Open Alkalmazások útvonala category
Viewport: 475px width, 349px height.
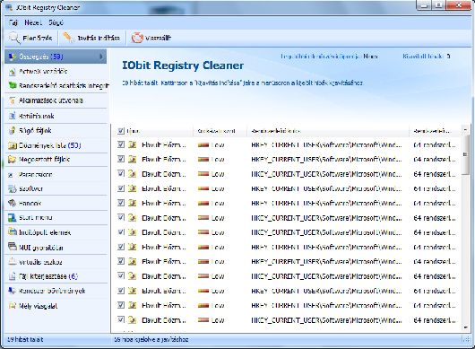(x=56, y=100)
